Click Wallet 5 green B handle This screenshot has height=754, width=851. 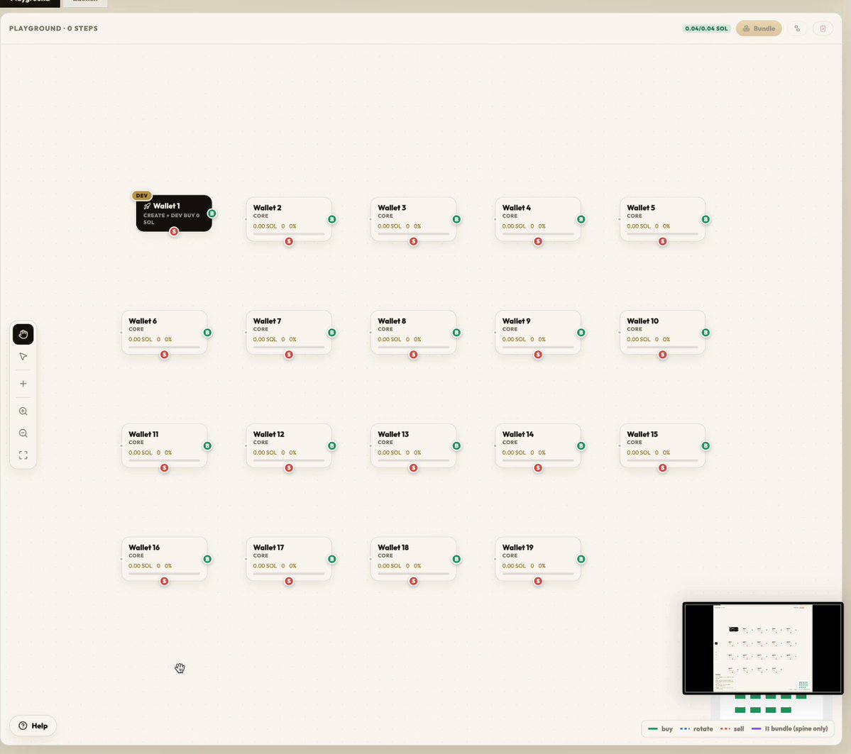[x=705, y=219]
